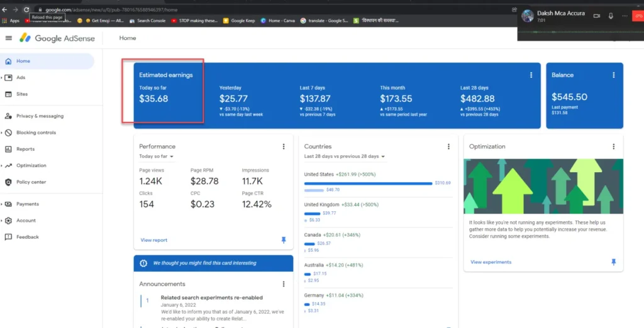Change 'Today so far' performance period dropdown
The image size is (644, 328).
click(x=157, y=156)
